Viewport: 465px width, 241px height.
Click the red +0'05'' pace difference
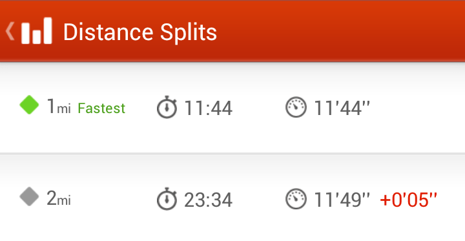pos(409,200)
